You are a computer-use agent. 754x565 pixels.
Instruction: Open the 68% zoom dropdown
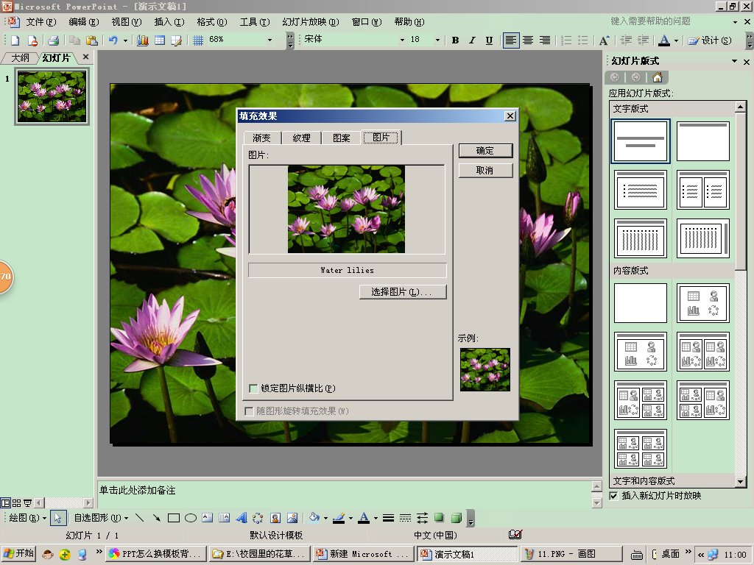pyautogui.click(x=269, y=40)
